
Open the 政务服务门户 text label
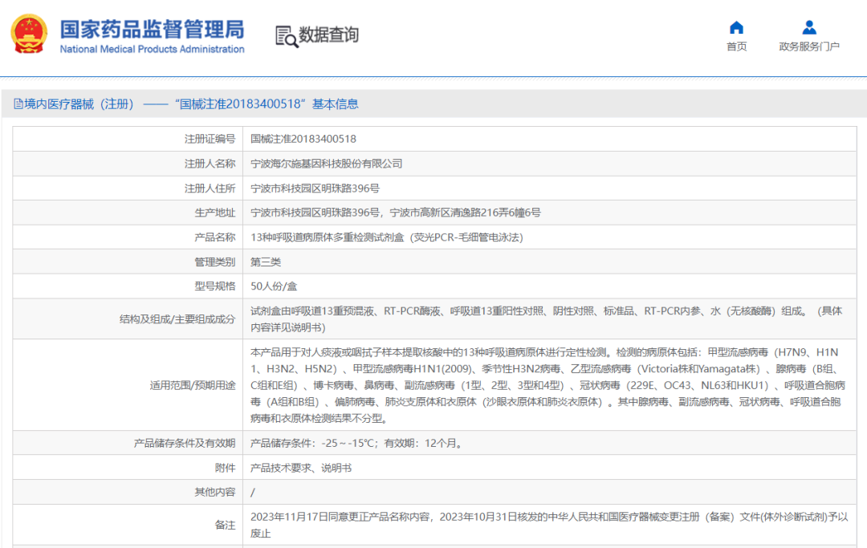(x=809, y=47)
